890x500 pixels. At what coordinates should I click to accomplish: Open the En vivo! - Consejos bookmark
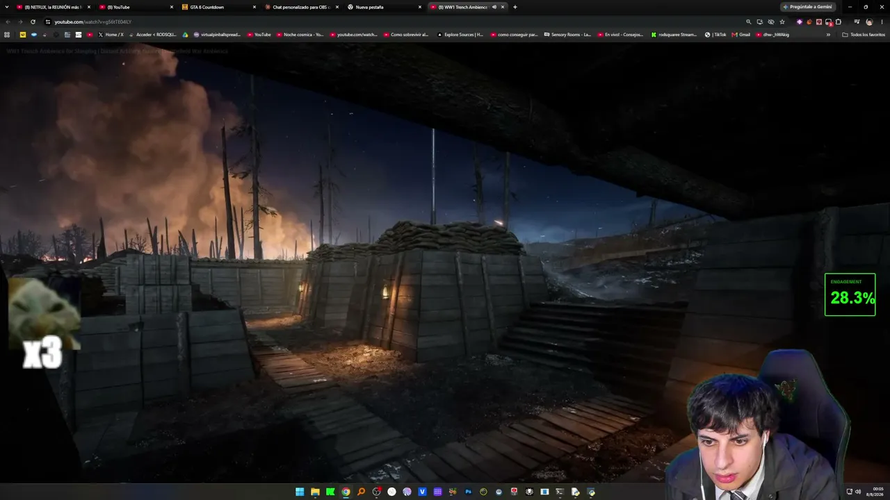pos(621,34)
